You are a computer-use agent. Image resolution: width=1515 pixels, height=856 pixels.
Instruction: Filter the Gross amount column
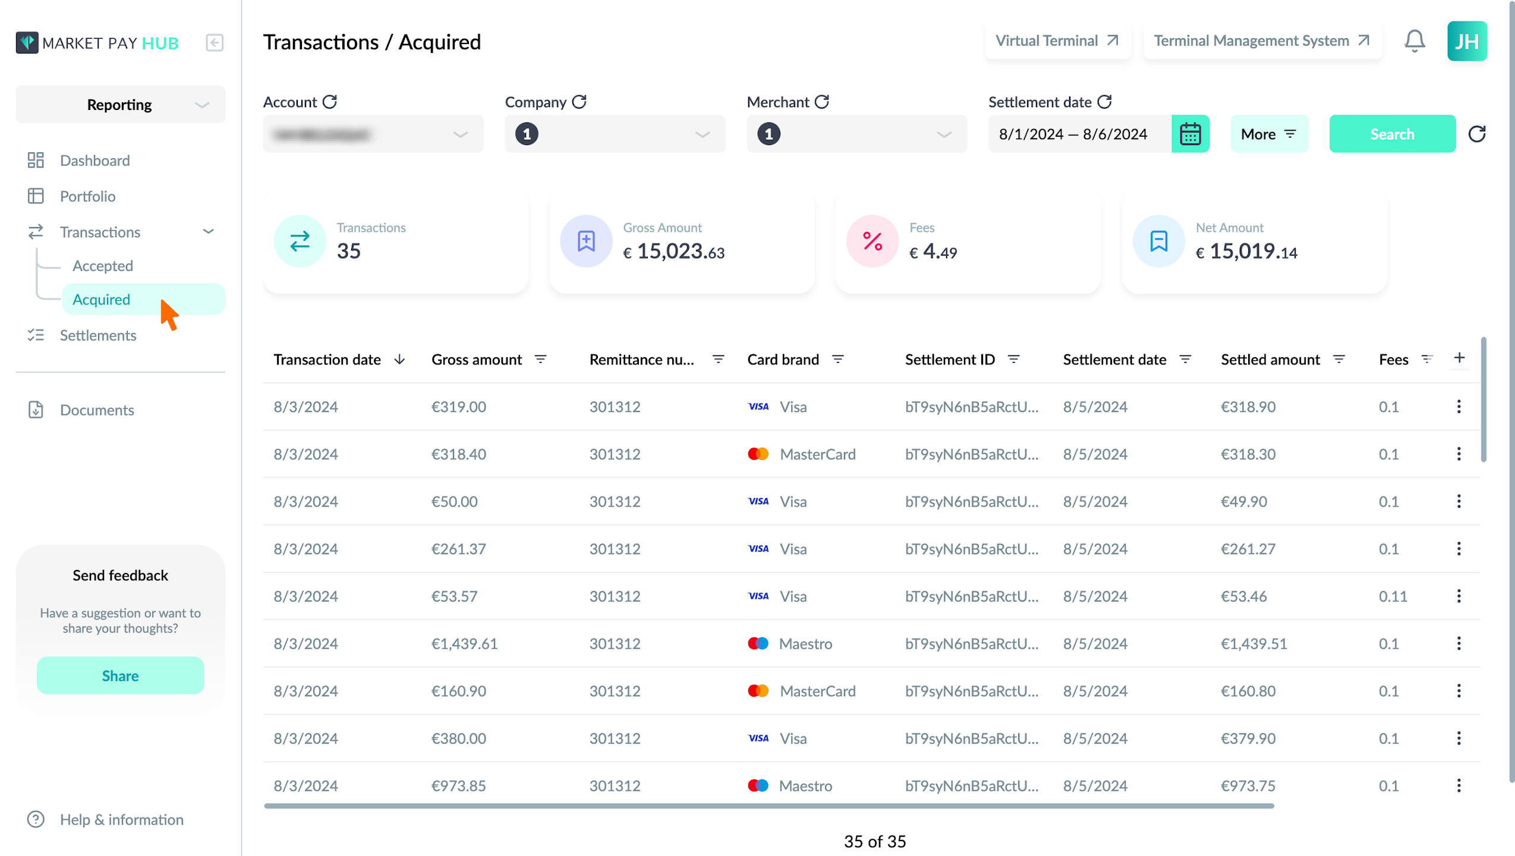pos(540,359)
